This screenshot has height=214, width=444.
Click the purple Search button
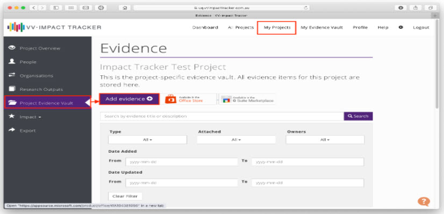[x=358, y=116]
